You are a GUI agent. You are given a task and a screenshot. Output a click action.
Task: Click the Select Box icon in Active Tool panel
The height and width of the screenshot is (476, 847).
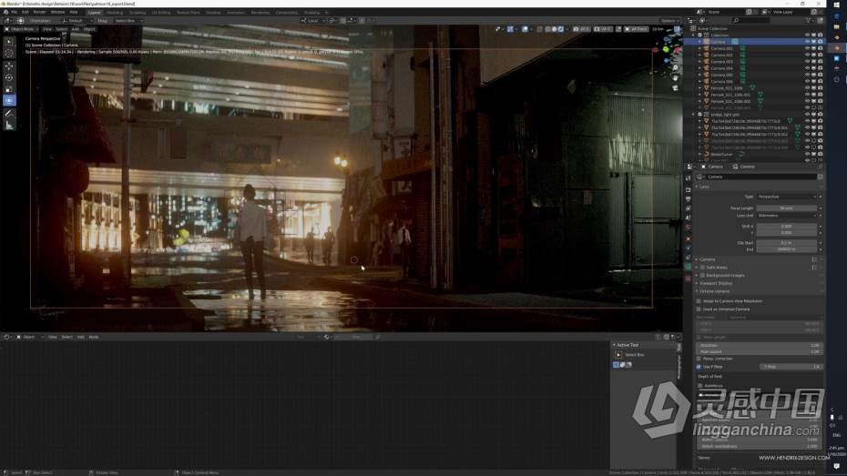(618, 355)
